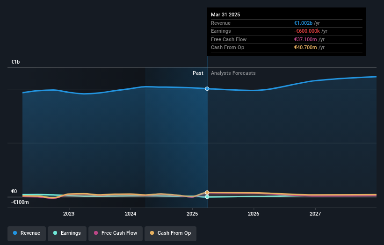Click the Cash From Op label in tooltip

(x=227, y=48)
